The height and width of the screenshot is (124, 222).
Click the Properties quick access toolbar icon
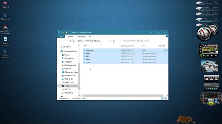(x=63, y=32)
